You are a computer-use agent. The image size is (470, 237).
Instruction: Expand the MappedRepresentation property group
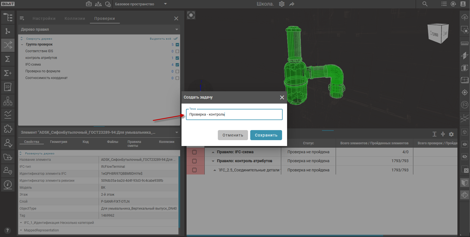click(x=21, y=230)
